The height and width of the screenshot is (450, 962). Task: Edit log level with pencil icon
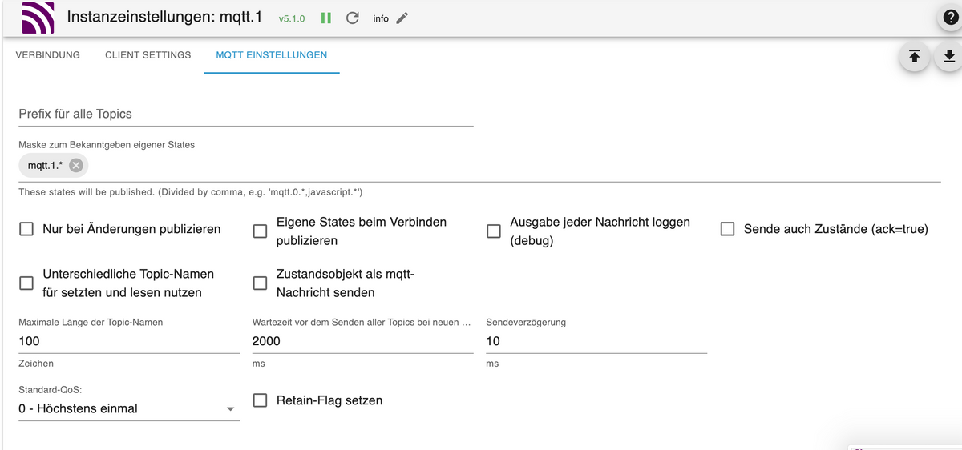(x=402, y=18)
